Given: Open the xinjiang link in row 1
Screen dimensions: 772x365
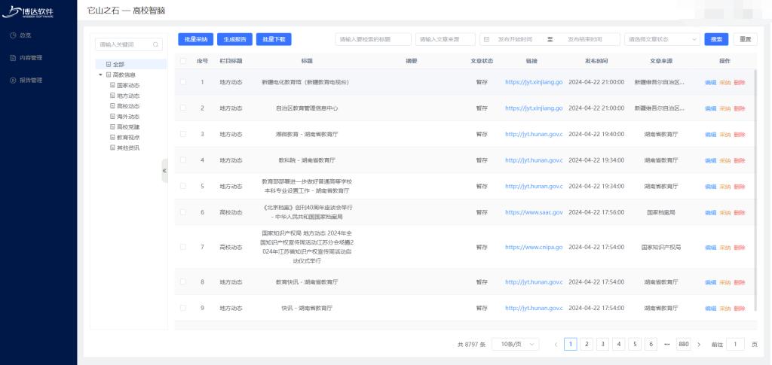Looking at the screenshot, I should (x=534, y=82).
